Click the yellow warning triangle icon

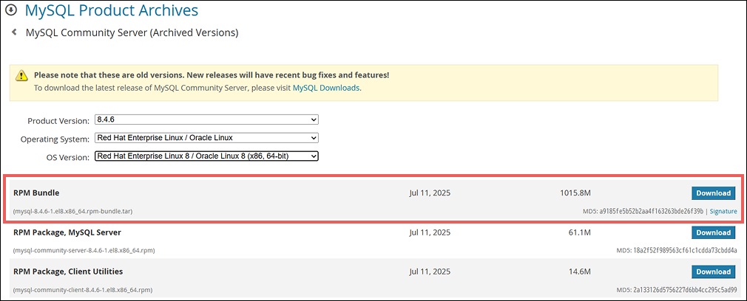[22, 75]
